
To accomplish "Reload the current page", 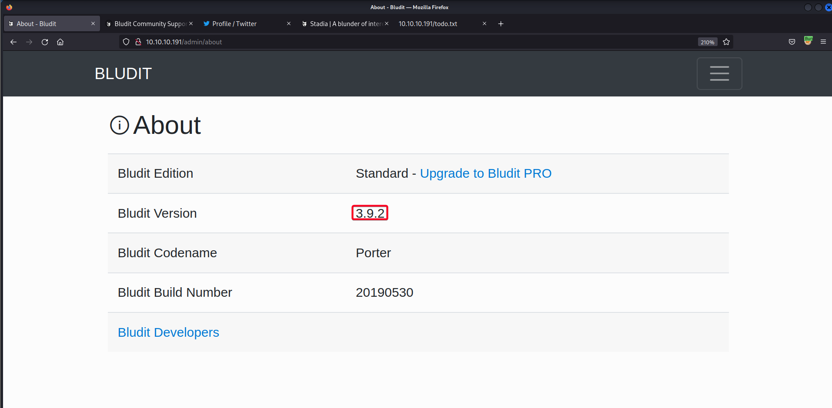I will 45,42.
